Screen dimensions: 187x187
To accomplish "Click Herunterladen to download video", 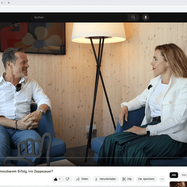I will (105, 179).
